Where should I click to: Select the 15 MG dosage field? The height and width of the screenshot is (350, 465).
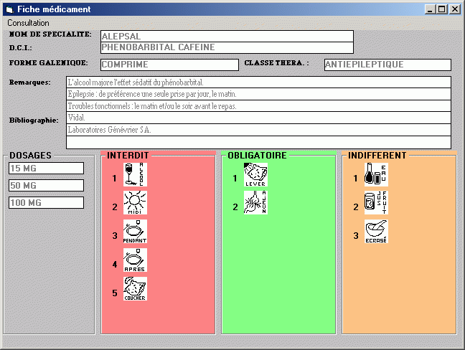coord(46,169)
